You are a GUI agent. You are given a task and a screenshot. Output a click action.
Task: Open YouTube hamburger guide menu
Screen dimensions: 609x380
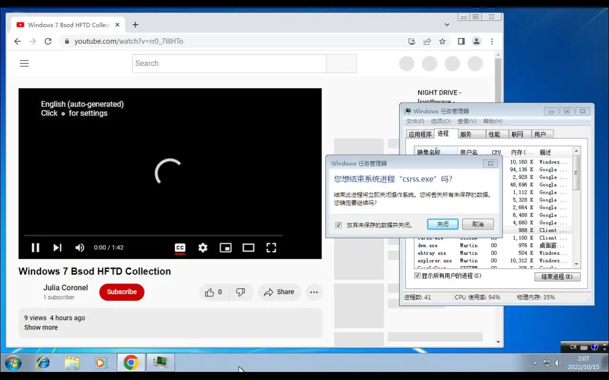(24, 63)
